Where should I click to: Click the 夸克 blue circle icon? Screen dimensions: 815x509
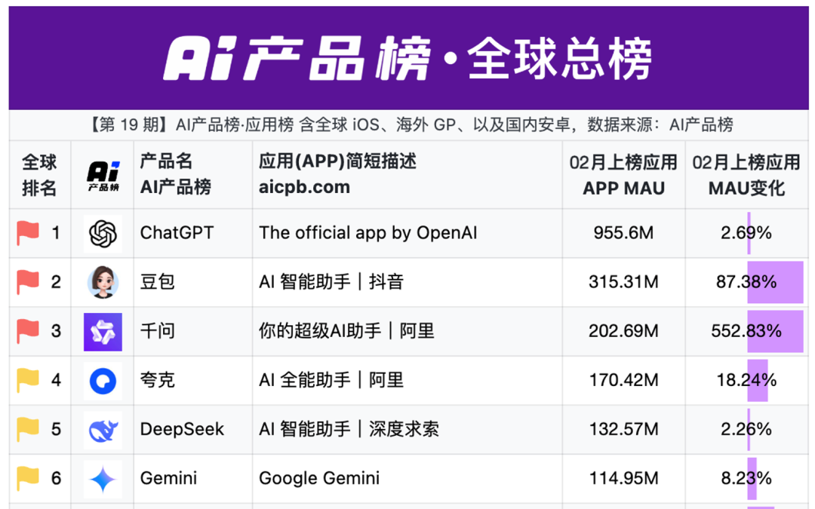tap(103, 382)
